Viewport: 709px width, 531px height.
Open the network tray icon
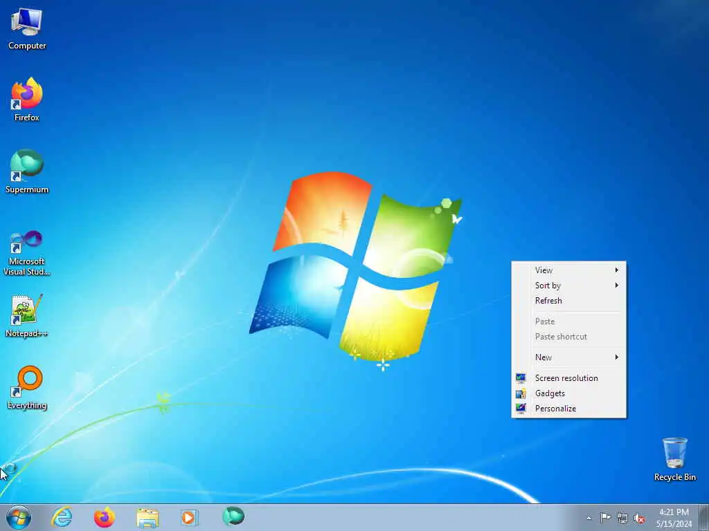point(622,518)
